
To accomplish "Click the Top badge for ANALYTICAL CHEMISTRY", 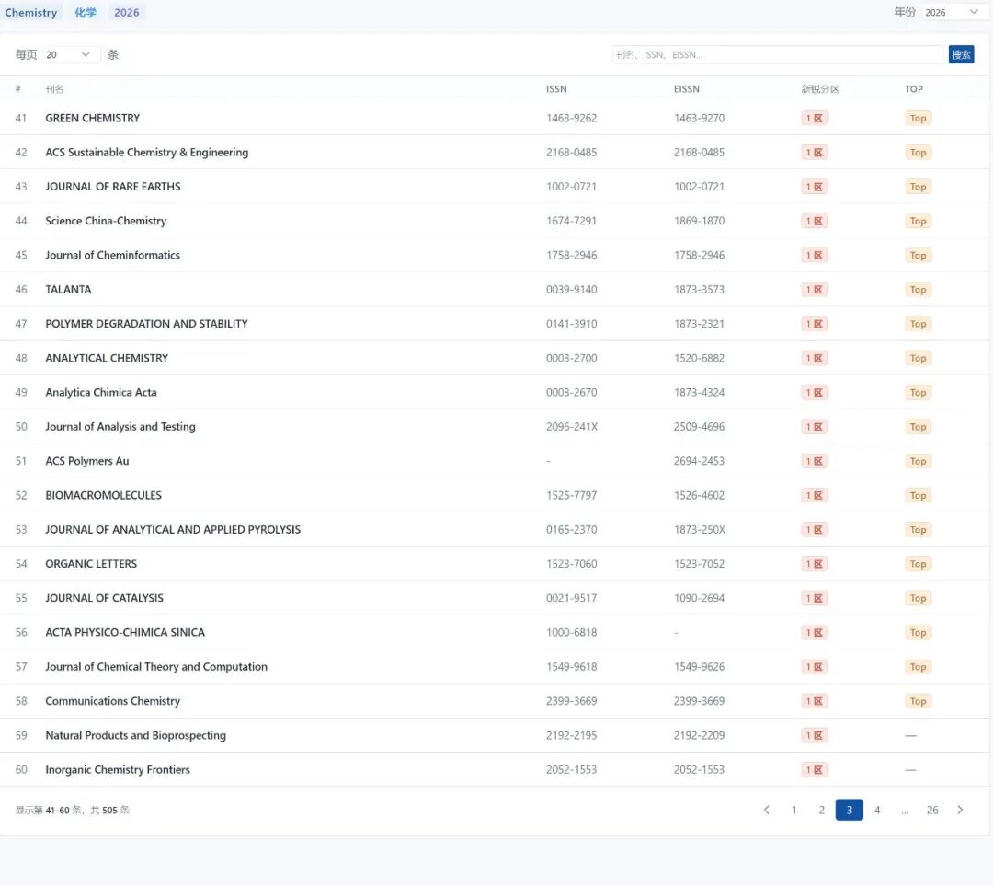I will coord(918,358).
